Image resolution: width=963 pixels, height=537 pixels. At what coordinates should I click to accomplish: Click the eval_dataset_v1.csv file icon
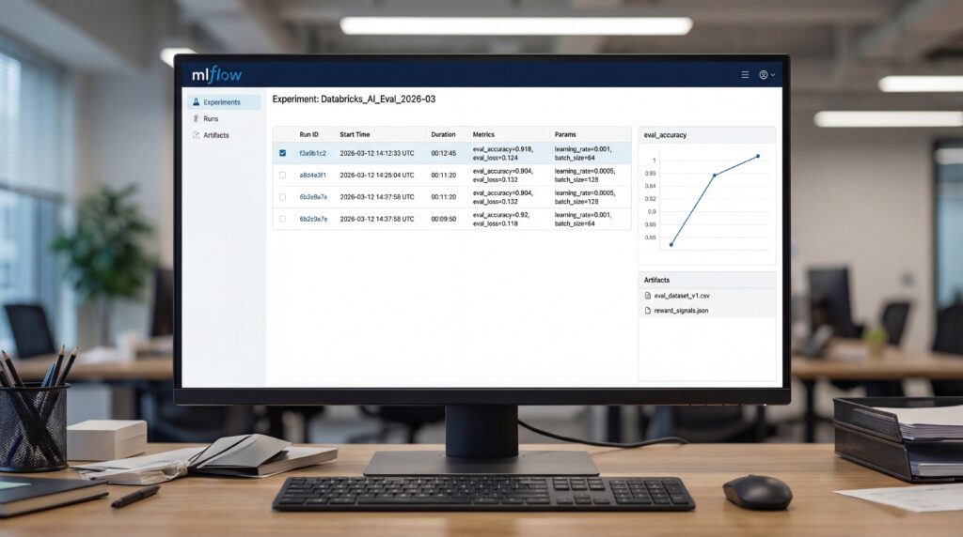click(647, 296)
